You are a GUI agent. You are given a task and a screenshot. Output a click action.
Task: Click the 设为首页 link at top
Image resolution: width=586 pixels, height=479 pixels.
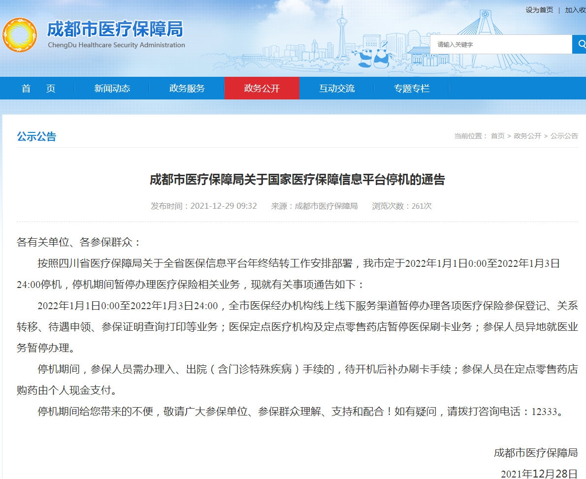pos(539,10)
